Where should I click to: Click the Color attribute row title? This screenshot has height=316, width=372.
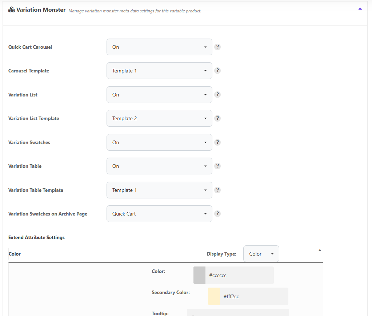15,254
